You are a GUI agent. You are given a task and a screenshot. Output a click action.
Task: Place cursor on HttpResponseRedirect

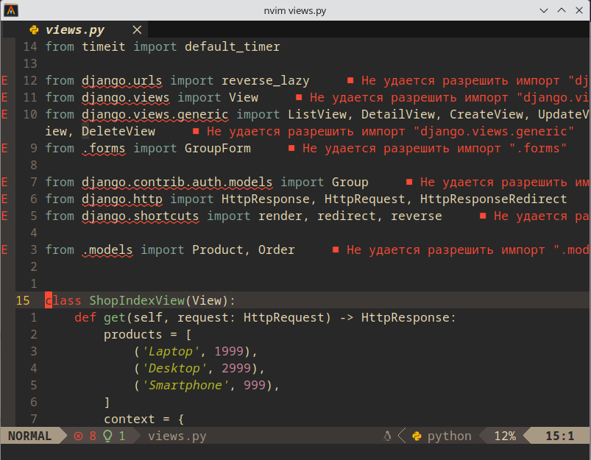click(493, 199)
